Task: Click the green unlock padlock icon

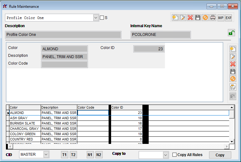Action: (x=232, y=33)
